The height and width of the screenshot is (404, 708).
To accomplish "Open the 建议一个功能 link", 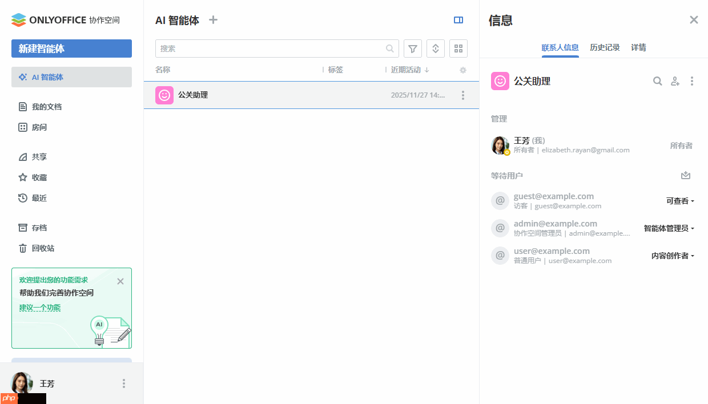I will [x=40, y=307].
